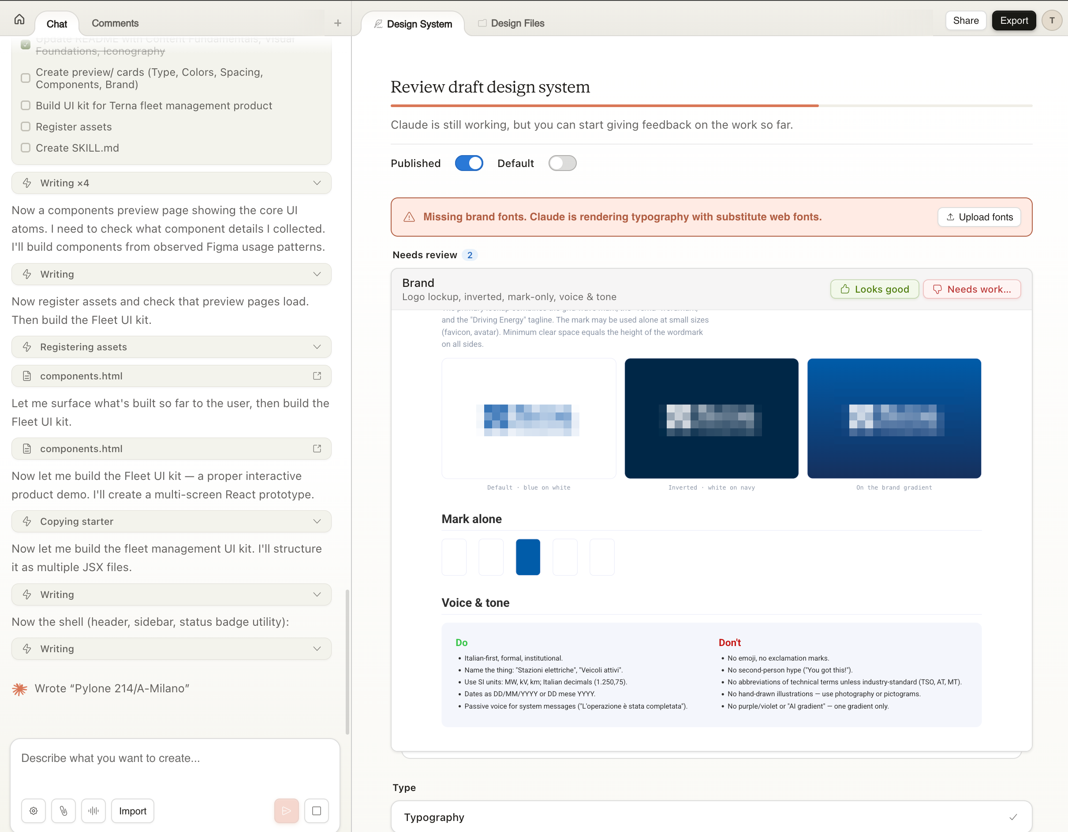Toggle the Default switch
The width and height of the screenshot is (1068, 832).
tap(562, 163)
